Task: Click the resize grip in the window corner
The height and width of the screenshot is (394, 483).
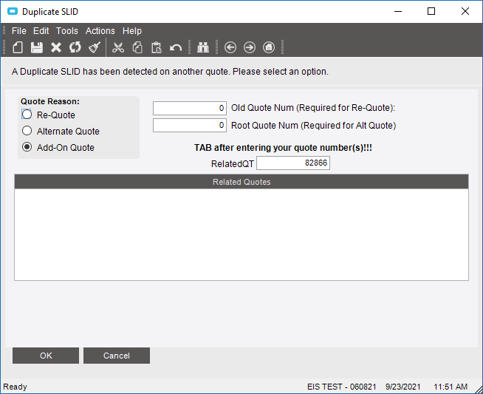Action: coord(479,390)
